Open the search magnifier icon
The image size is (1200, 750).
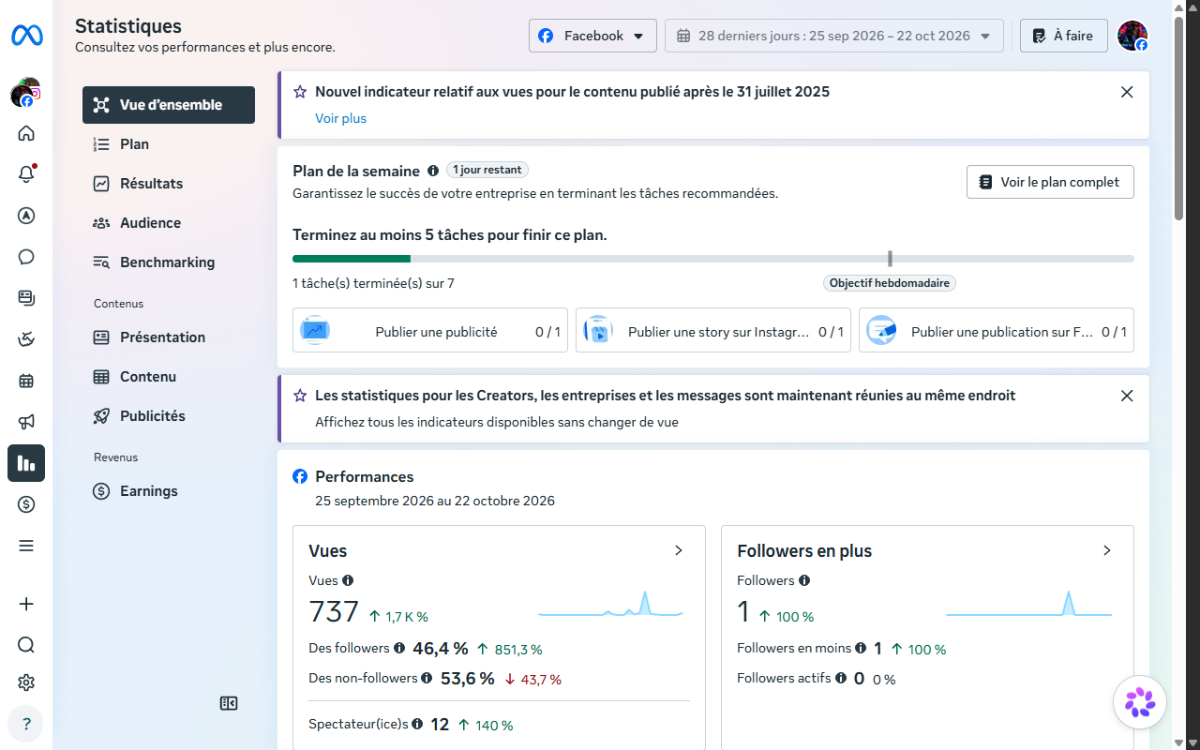point(26,644)
